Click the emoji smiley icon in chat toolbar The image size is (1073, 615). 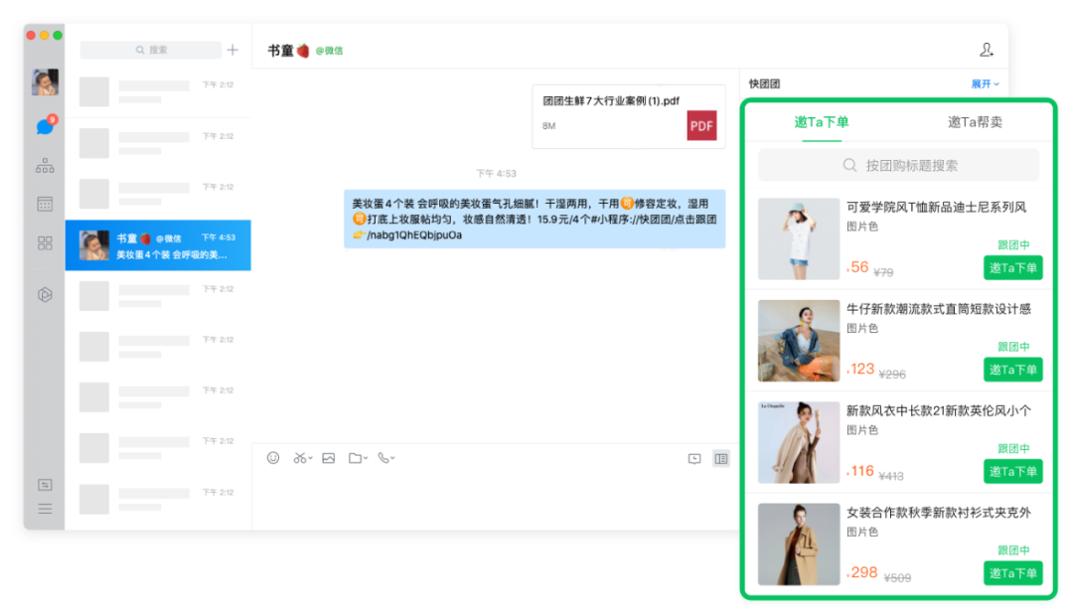[273, 458]
